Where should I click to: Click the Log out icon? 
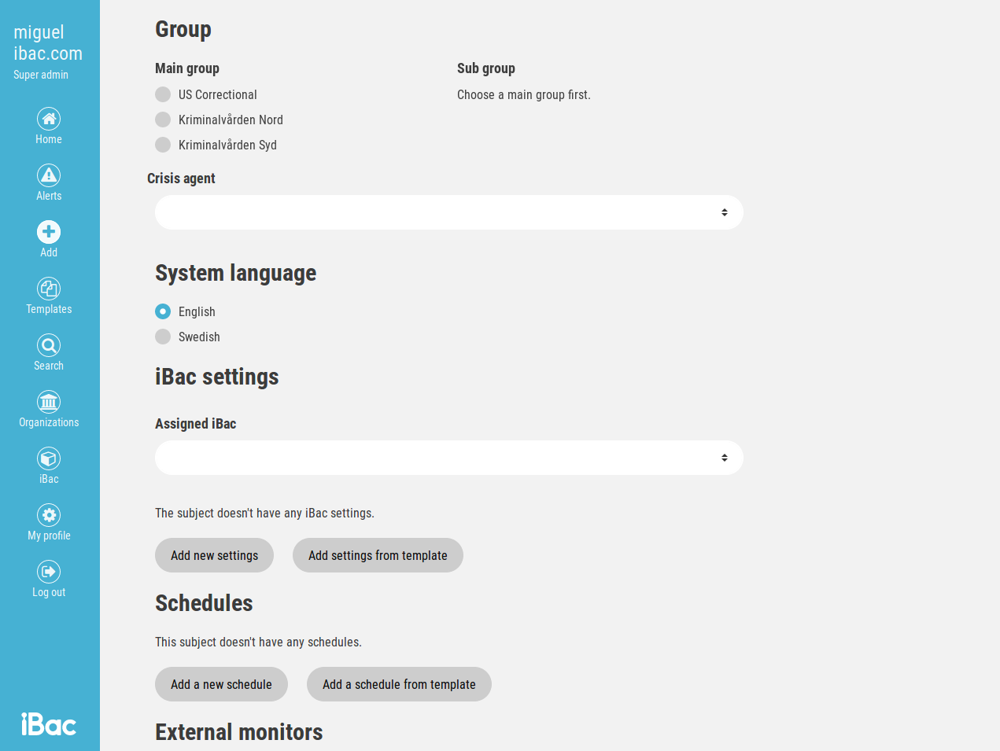pyautogui.click(x=49, y=572)
